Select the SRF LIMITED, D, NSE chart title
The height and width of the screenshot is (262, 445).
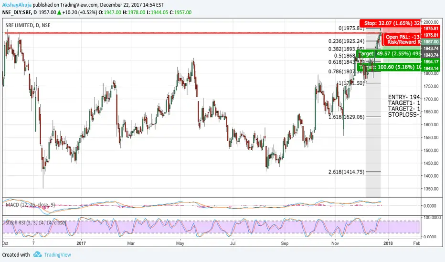coord(28,25)
